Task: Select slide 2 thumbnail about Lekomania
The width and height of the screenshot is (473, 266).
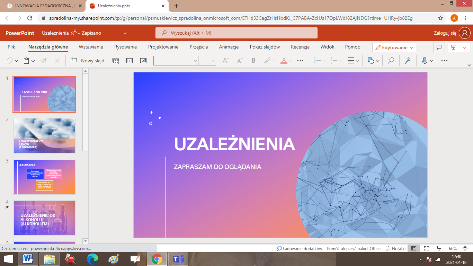Action: [x=44, y=135]
